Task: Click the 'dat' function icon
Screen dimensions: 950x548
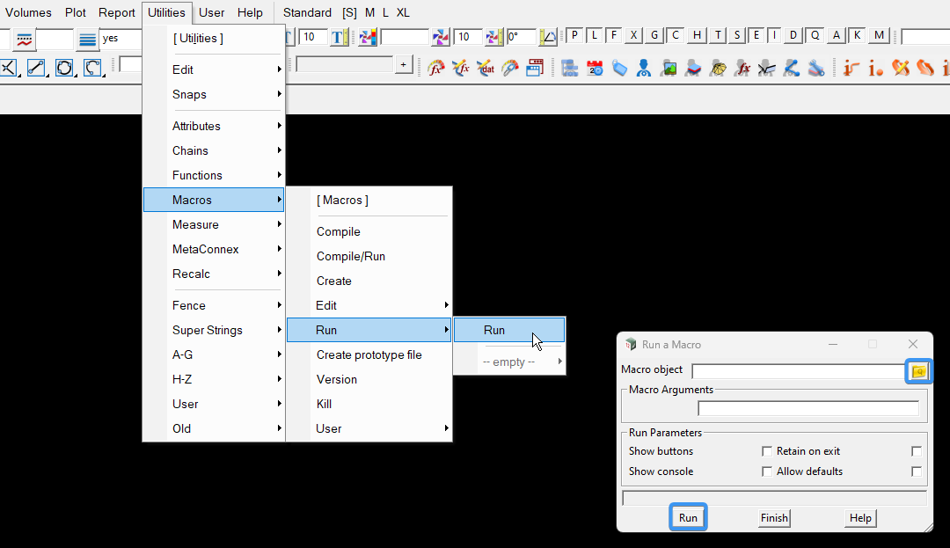Action: (486, 68)
